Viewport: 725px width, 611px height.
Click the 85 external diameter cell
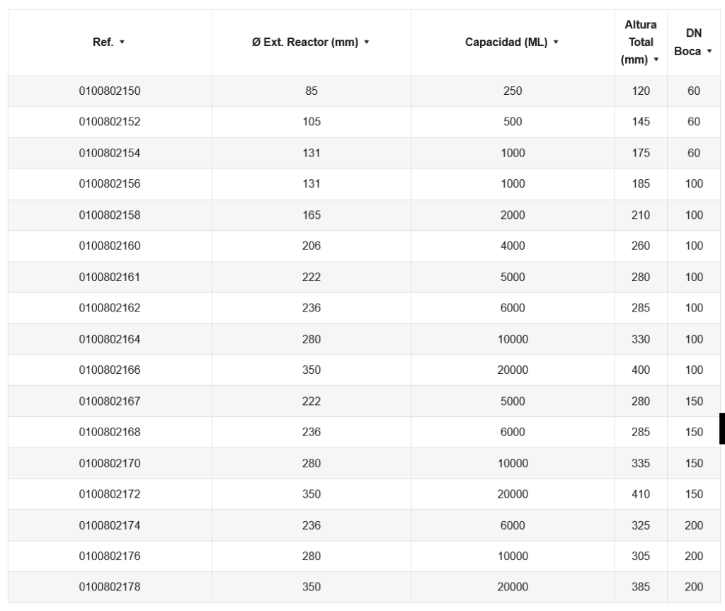coord(312,91)
